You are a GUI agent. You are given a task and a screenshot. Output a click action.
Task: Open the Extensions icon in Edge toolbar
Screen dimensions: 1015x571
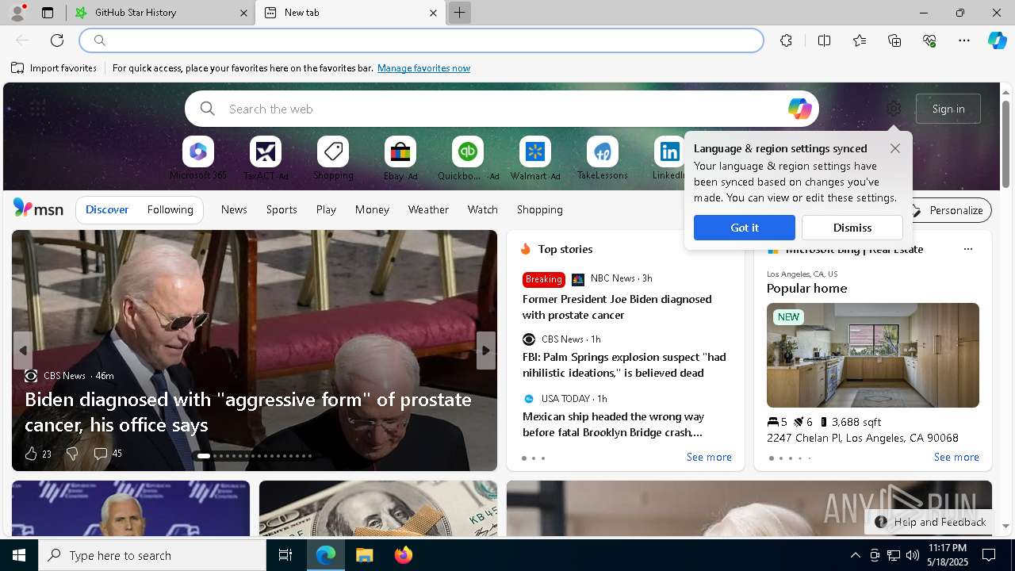click(786, 40)
